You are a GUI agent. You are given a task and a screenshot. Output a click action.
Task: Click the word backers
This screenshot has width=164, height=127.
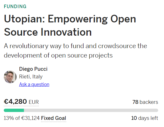pos(149,102)
